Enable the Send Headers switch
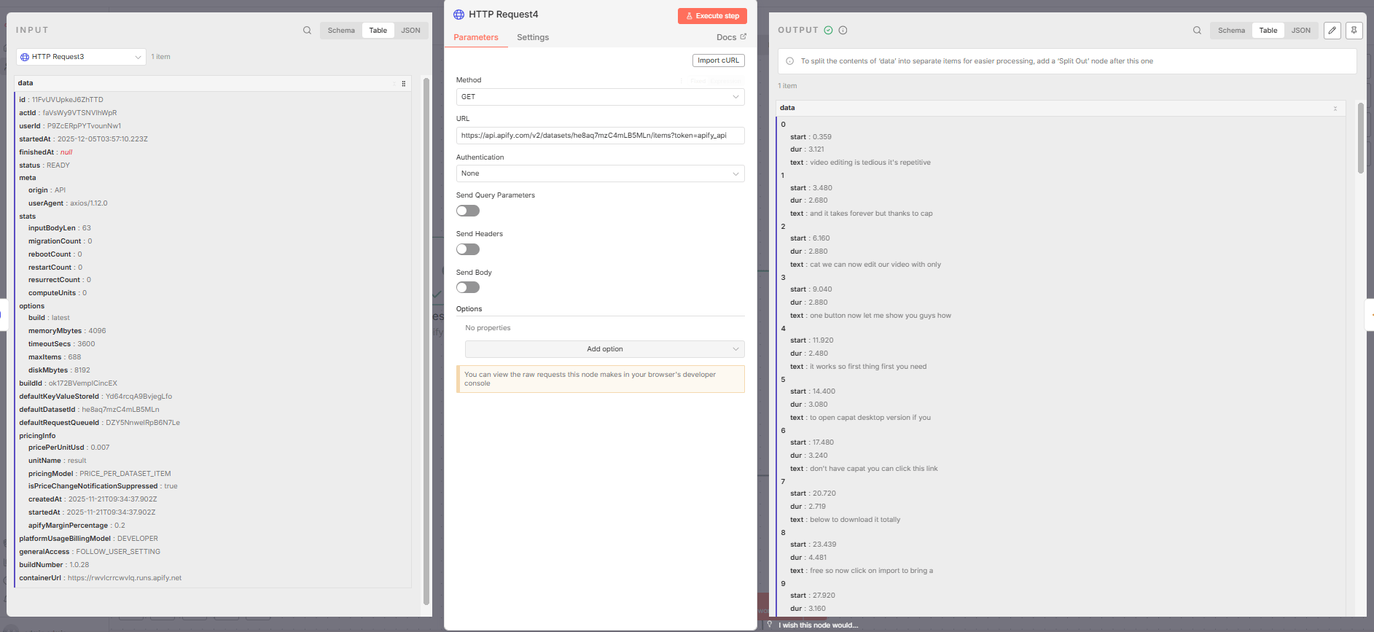Viewport: 1374px width, 632px height. click(x=468, y=249)
